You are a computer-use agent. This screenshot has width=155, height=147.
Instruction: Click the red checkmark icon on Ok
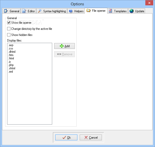tap(64, 137)
